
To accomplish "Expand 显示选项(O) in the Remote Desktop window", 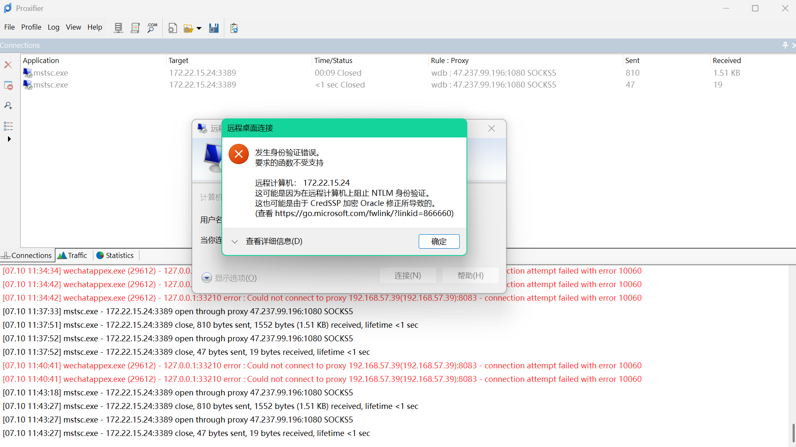I will coord(229,278).
